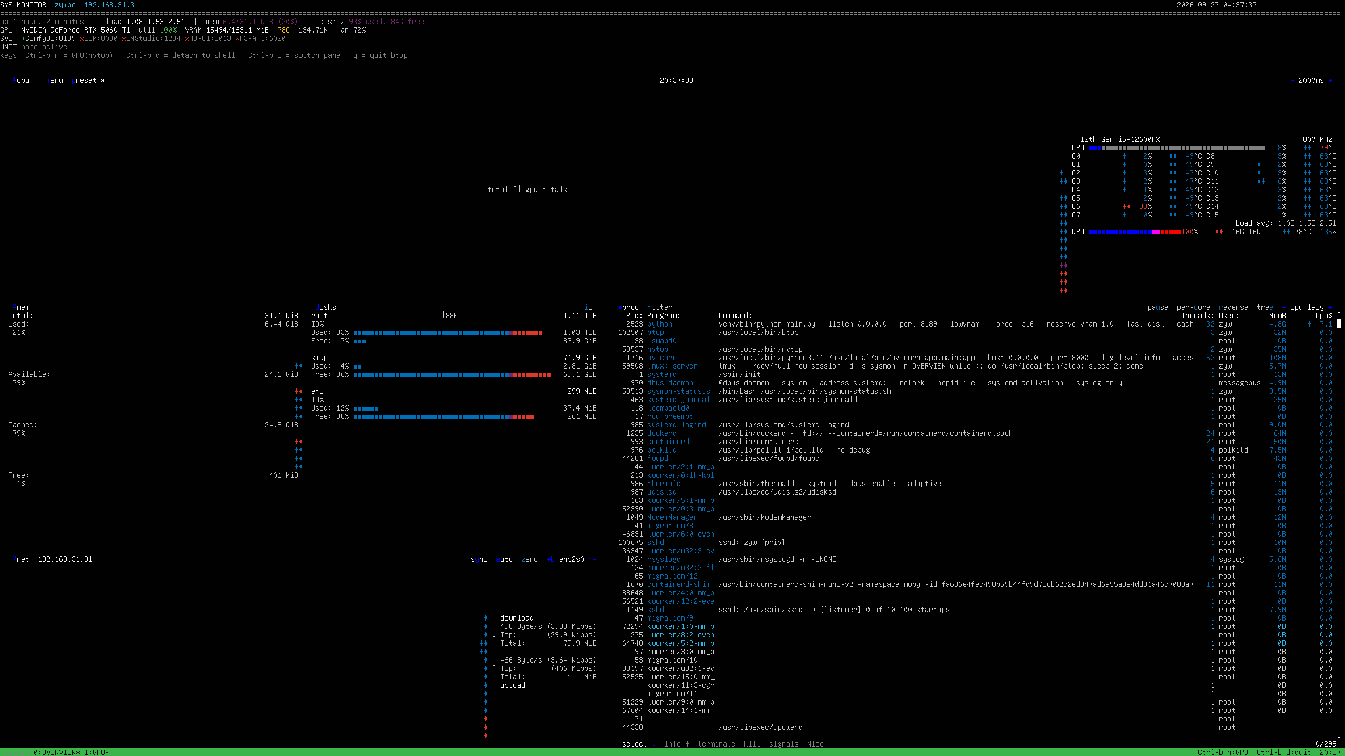Toggle the cpu box label

tap(21, 80)
